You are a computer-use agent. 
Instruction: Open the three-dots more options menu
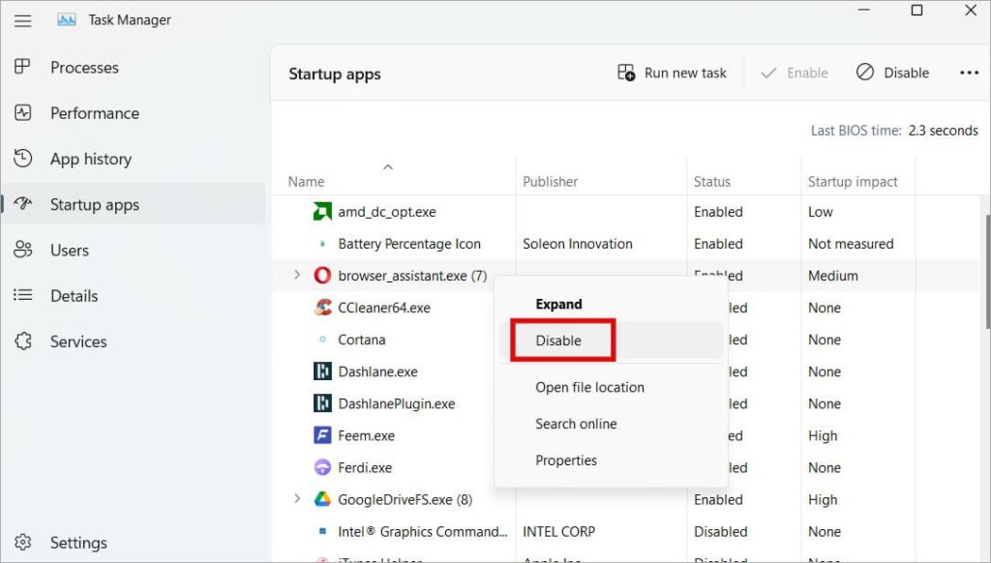(x=969, y=73)
